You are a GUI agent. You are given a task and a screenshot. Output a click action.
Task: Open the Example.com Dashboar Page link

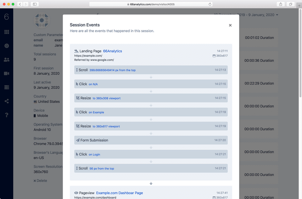pyautogui.click(x=120, y=193)
